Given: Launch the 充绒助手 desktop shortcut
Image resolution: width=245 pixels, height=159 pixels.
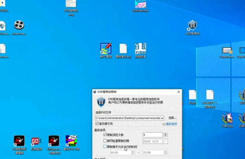Looking at the screenshot, I should click(x=141, y=49).
